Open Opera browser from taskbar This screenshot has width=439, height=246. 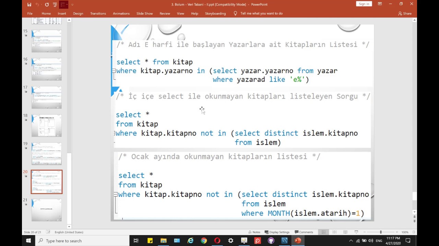[x=217, y=241]
